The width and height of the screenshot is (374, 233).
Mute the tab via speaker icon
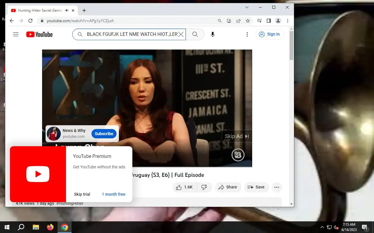click(x=67, y=10)
